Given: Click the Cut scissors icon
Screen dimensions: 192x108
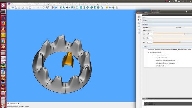Looking at the screenshot, I should click(23, 7).
